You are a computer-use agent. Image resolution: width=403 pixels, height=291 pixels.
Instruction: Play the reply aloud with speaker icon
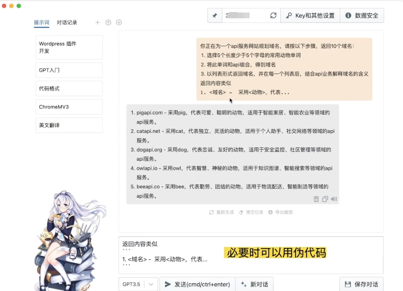(334, 199)
